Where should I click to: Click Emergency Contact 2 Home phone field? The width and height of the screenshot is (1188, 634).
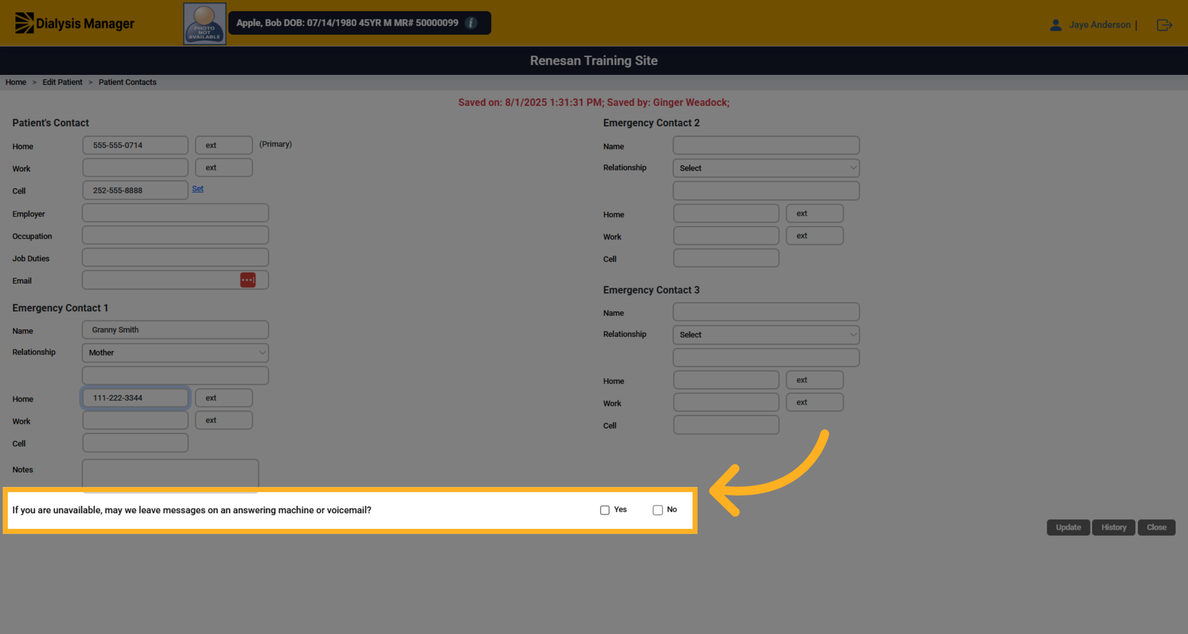click(726, 213)
